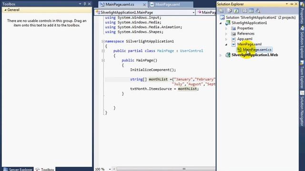This screenshot has height=171, width=305.
Task: Click the App.xaml file icon
Action: [234, 39]
